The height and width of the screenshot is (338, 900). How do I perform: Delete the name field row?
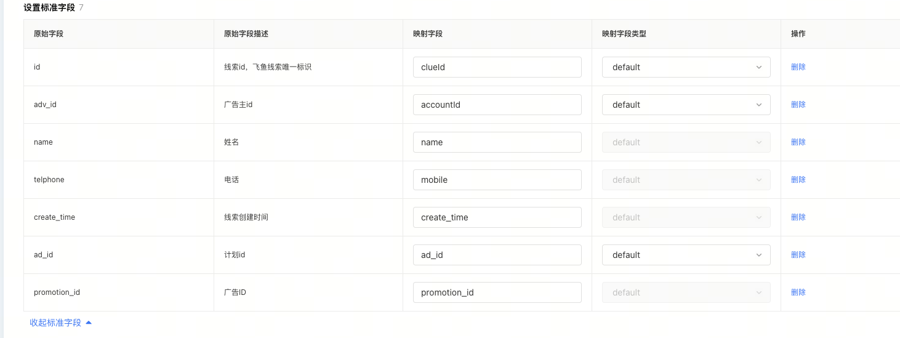click(x=798, y=142)
